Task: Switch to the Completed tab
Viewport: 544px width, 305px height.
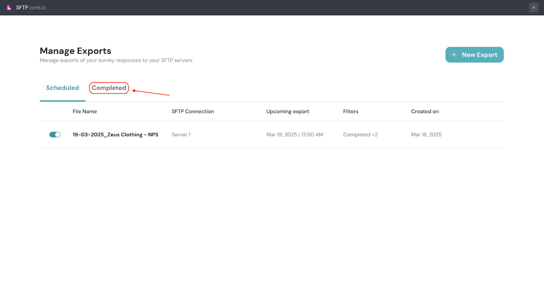Action: tap(109, 88)
